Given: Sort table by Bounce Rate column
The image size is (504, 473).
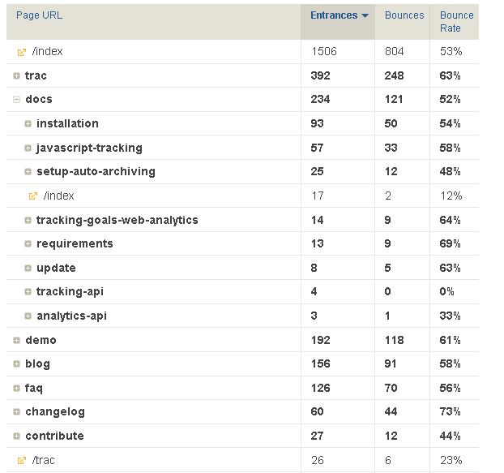Looking at the screenshot, I should [x=456, y=21].
